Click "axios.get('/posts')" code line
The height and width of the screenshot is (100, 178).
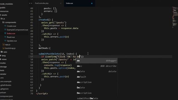coord(54,22)
